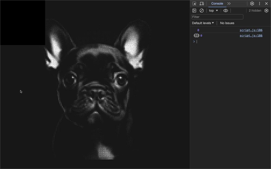271x169 pixels.
Task: Open the DevTools three-dot customize menu
Action: pos(259,4)
